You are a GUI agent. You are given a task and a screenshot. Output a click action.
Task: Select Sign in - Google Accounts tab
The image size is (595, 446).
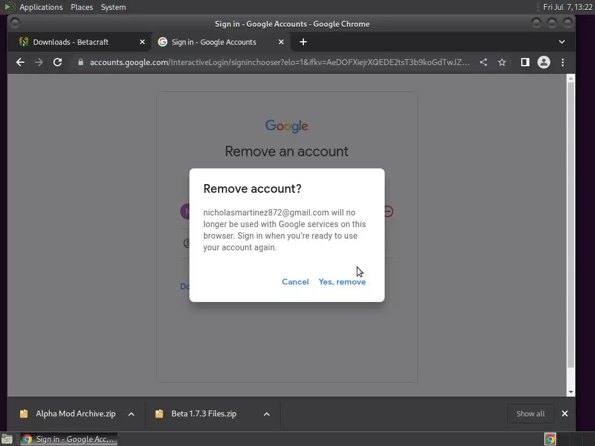(x=220, y=42)
